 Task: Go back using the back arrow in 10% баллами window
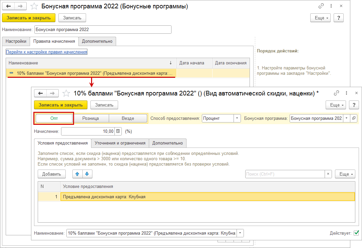pyautogui.click(x=40, y=93)
